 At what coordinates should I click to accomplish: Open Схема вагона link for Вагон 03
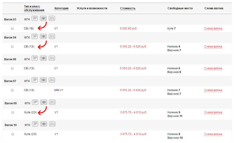coord(213,28)
